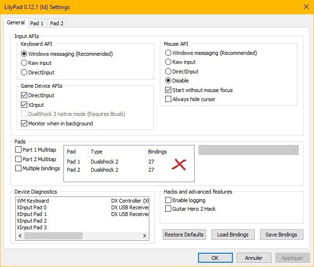Check the Multiple bindings box
The width and height of the screenshot is (314, 267).
coord(19,168)
